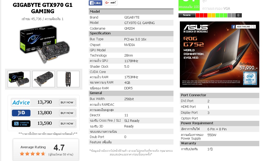
Task: Click the five-star rating icons
Action: 33,154
